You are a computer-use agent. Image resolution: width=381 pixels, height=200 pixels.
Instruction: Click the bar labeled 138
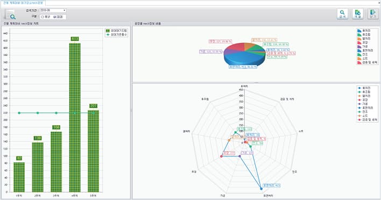(x=38, y=167)
